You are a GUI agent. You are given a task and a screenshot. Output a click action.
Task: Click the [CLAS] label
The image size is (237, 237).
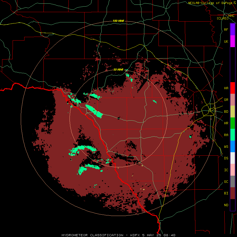click(223, 18)
